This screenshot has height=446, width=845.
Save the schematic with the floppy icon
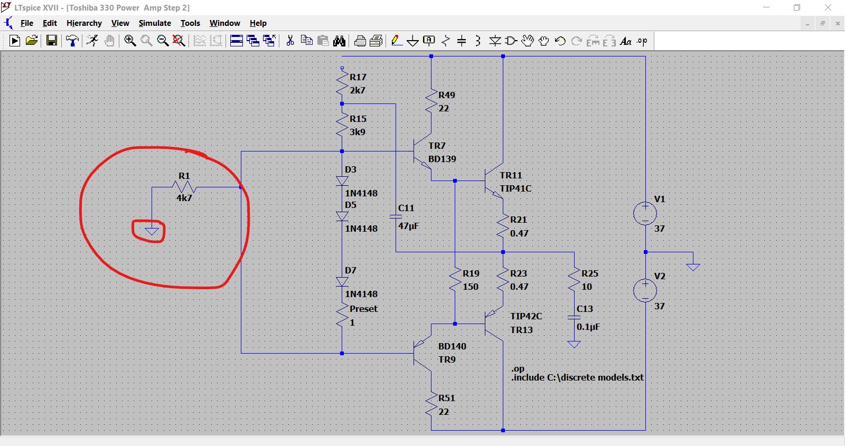52,41
